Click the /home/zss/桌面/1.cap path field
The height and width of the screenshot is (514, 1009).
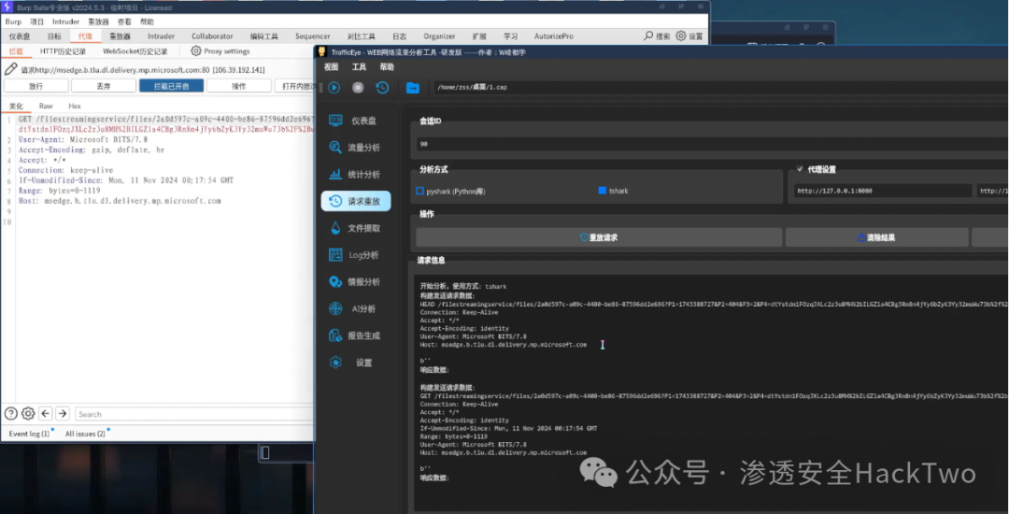pos(720,88)
